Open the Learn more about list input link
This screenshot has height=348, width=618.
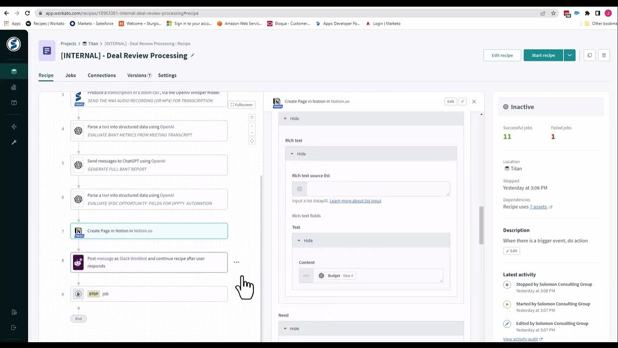[355, 201]
